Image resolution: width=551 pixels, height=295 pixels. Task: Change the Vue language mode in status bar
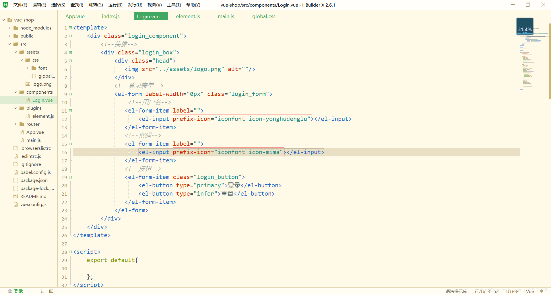click(530, 291)
